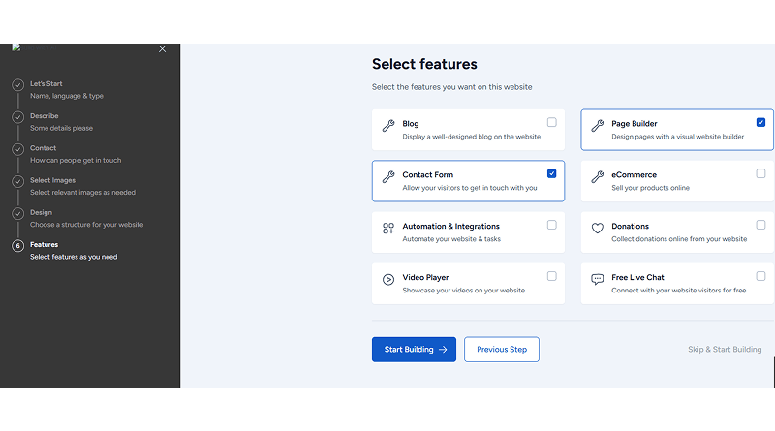Click 'Select the features you want' subheading
Viewport: 775px width, 431px height.
coord(451,87)
